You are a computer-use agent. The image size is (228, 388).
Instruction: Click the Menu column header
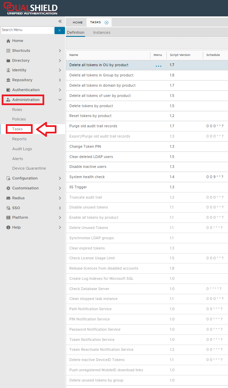[158, 55]
